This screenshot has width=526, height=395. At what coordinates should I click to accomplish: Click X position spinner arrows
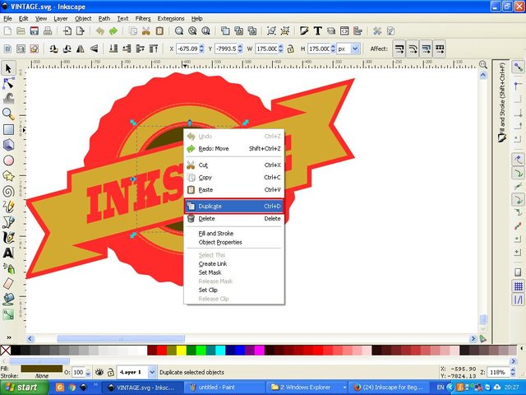[201, 49]
